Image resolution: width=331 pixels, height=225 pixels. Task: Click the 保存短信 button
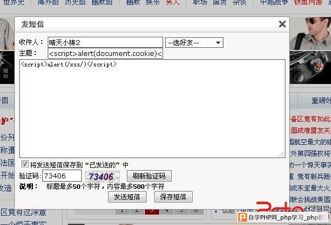pyautogui.click(x=173, y=197)
